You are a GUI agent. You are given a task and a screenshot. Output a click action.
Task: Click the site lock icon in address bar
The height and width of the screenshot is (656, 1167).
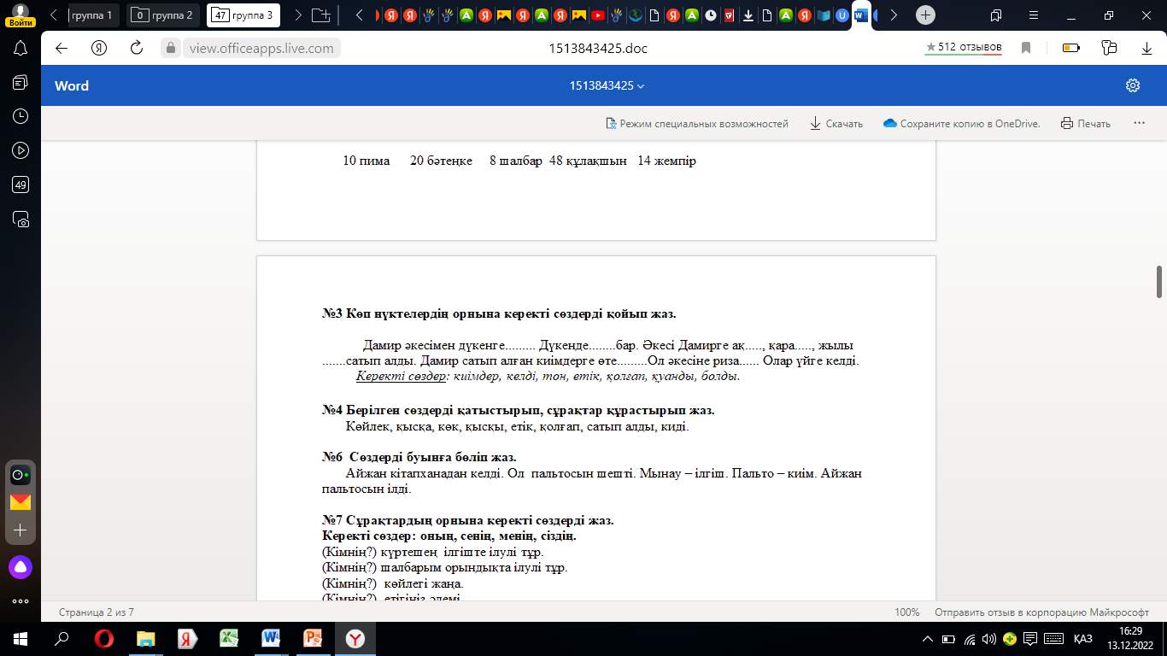(171, 48)
